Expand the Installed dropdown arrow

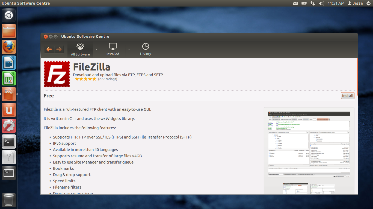click(129, 49)
